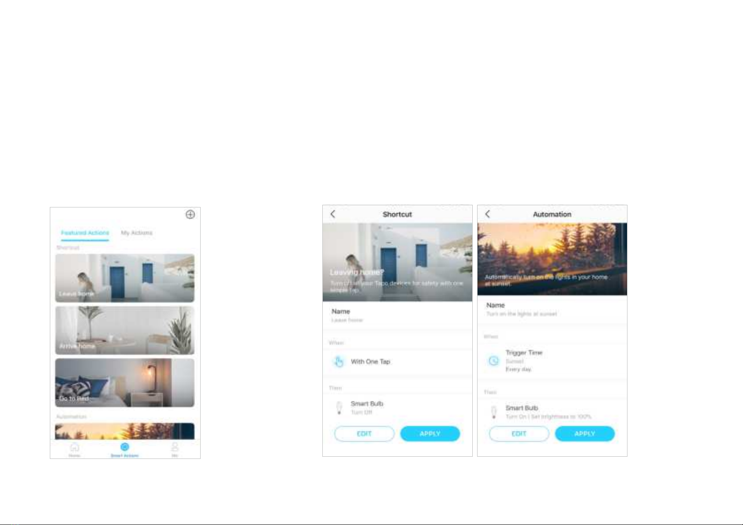The image size is (743, 525).
Task: Click APPLY button on Automation screen
Action: click(585, 434)
